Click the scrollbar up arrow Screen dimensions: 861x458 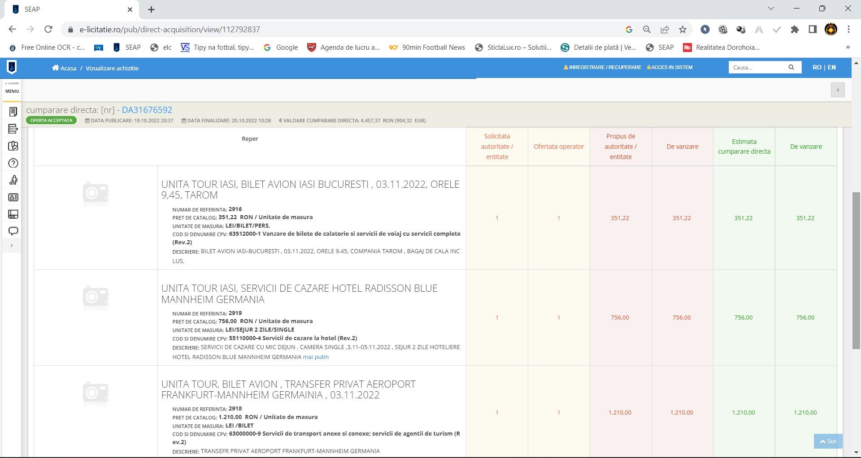[x=856, y=63]
